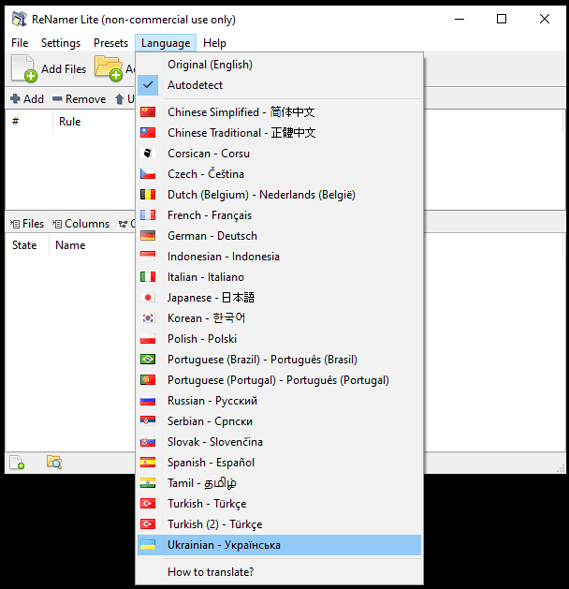Select Tamil language entry

279,483
